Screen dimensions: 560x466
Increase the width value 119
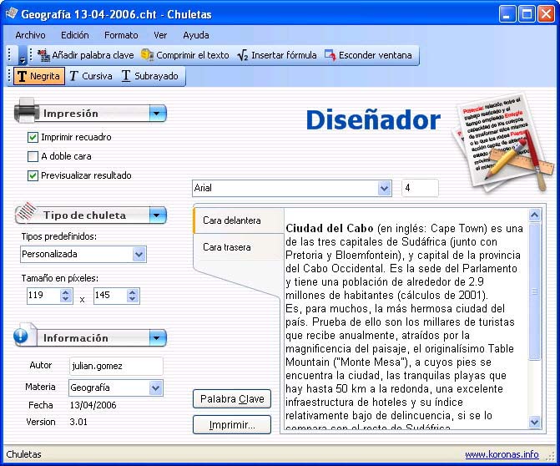pyautogui.click(x=66, y=292)
